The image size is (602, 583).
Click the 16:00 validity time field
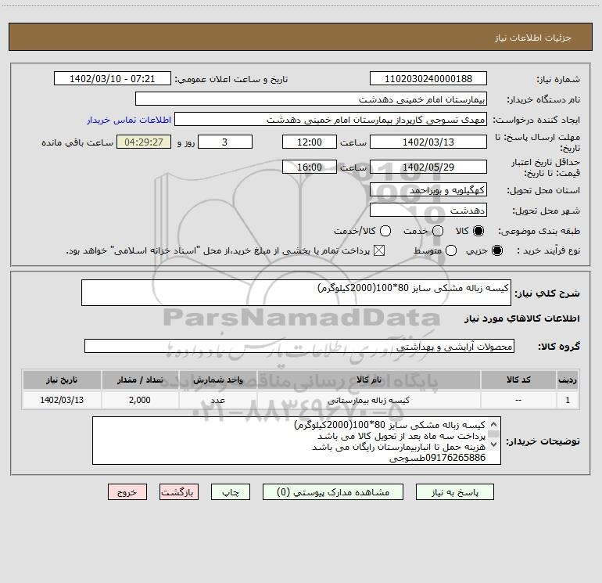tap(310, 167)
